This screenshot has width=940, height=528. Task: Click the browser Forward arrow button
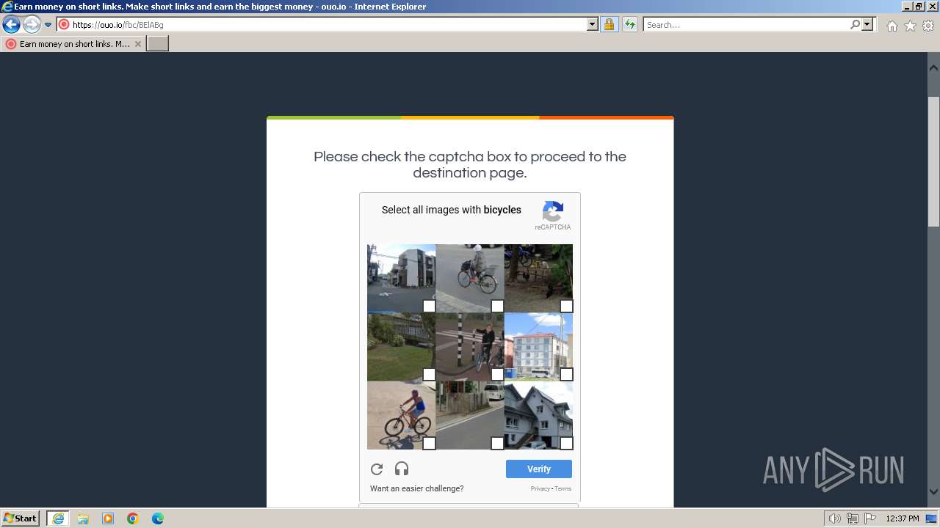click(x=32, y=25)
